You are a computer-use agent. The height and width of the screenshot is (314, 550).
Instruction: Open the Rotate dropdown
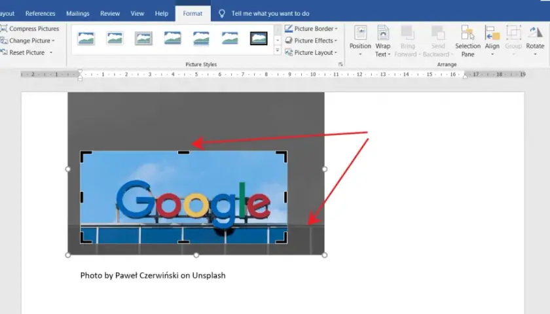pos(535,41)
